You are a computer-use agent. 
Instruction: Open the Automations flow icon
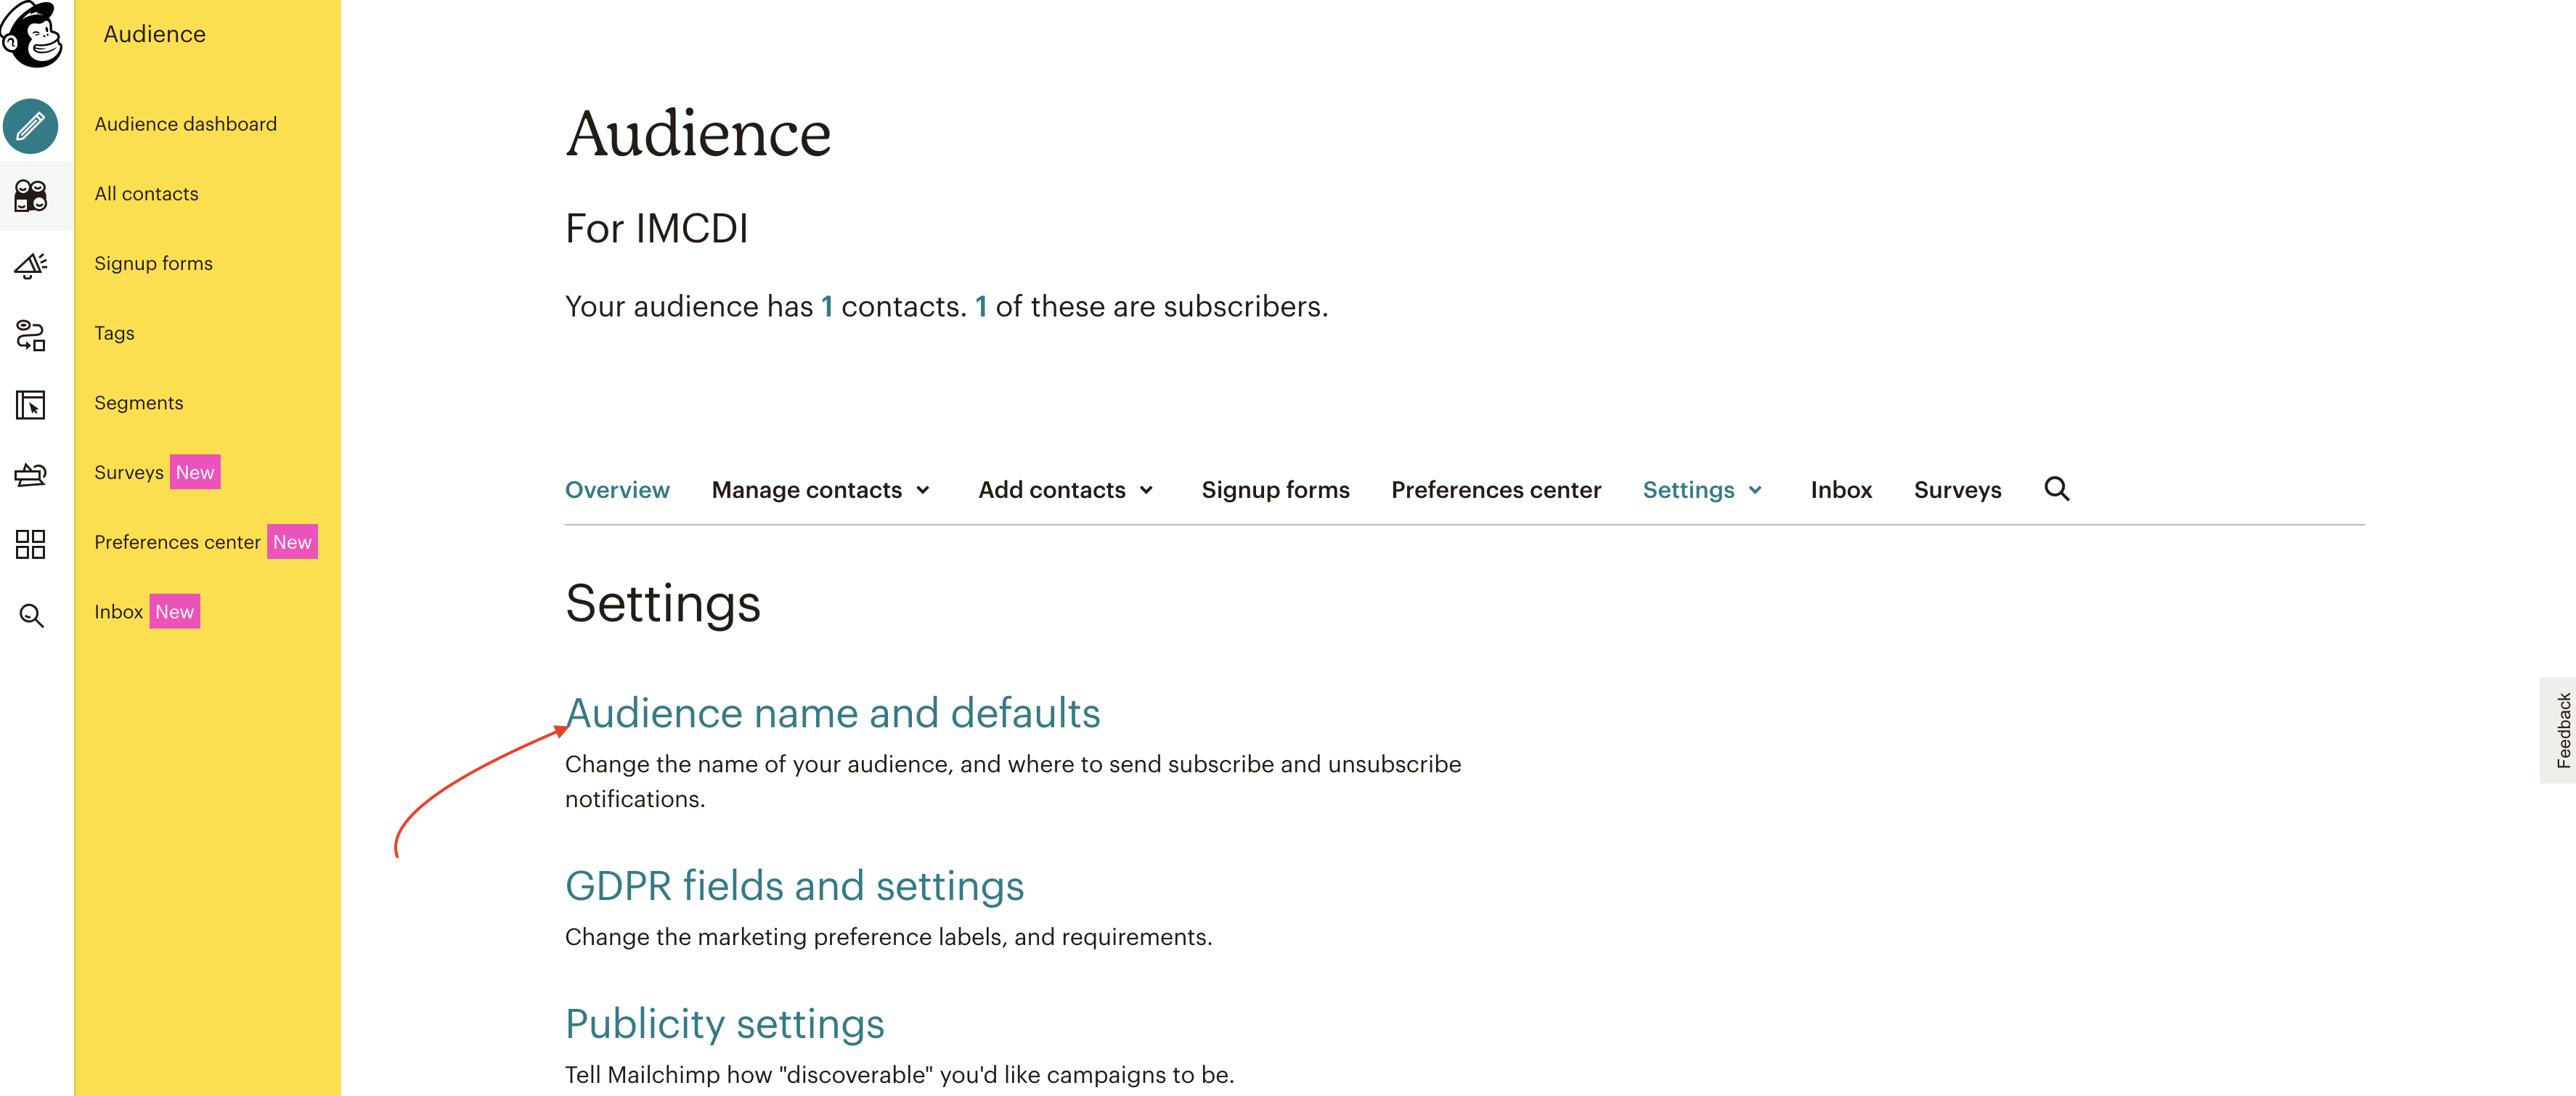[x=31, y=335]
